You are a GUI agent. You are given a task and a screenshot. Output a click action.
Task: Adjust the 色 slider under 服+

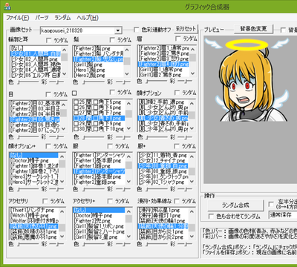tap(156, 189)
